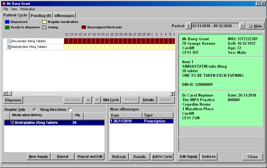Advance to next period with right arrow
This screenshot has width=267, height=168.
click(x=242, y=26)
